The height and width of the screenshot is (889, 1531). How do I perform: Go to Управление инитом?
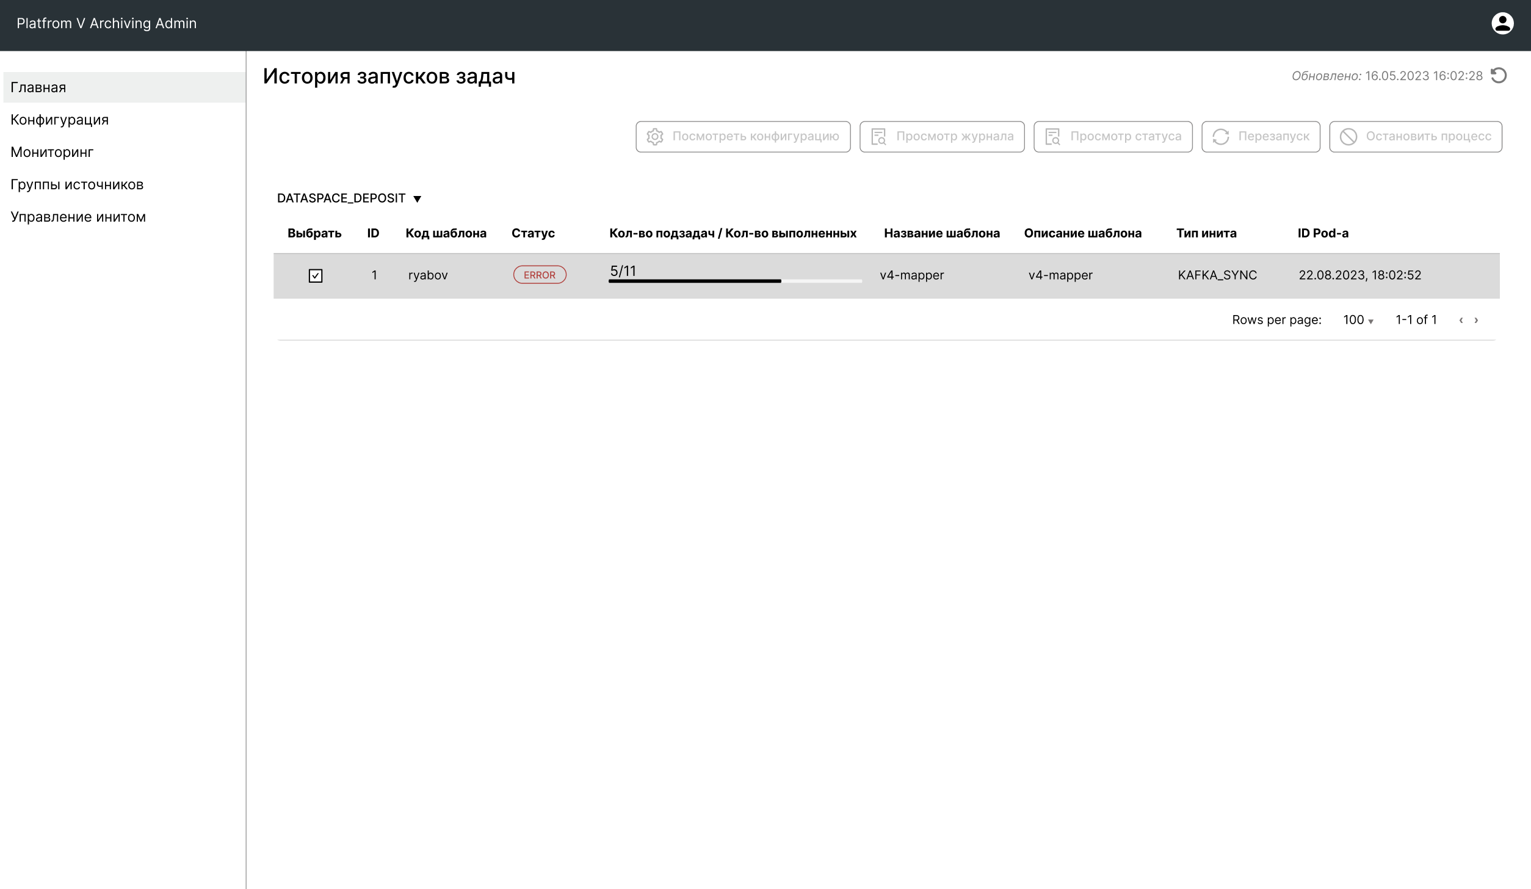pyautogui.click(x=78, y=217)
